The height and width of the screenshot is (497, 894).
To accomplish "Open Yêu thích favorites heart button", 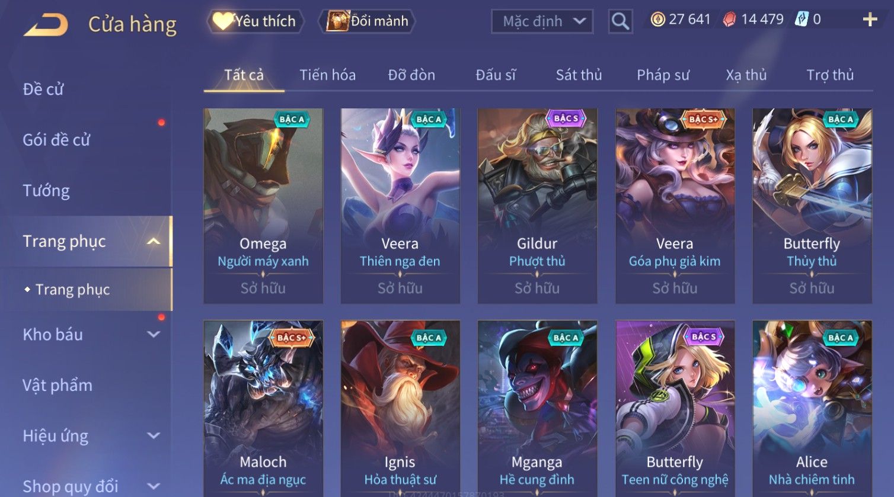I will (256, 21).
